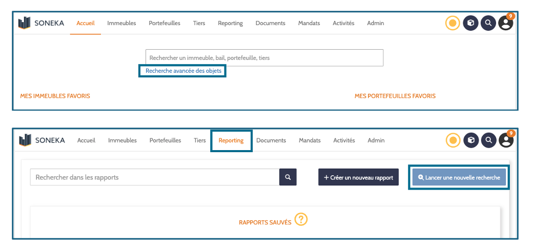
Task: Open the Reporting tab in the top navbar
Action: coord(231,23)
